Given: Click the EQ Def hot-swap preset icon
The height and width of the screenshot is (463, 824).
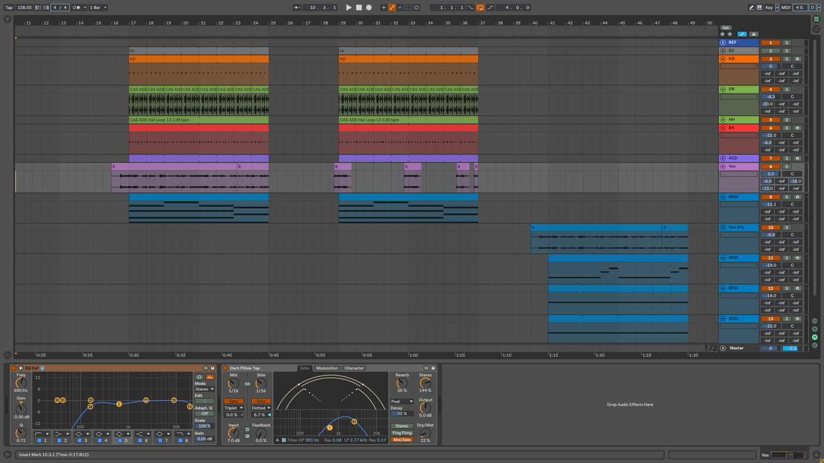Looking at the screenshot, I should 206,368.
